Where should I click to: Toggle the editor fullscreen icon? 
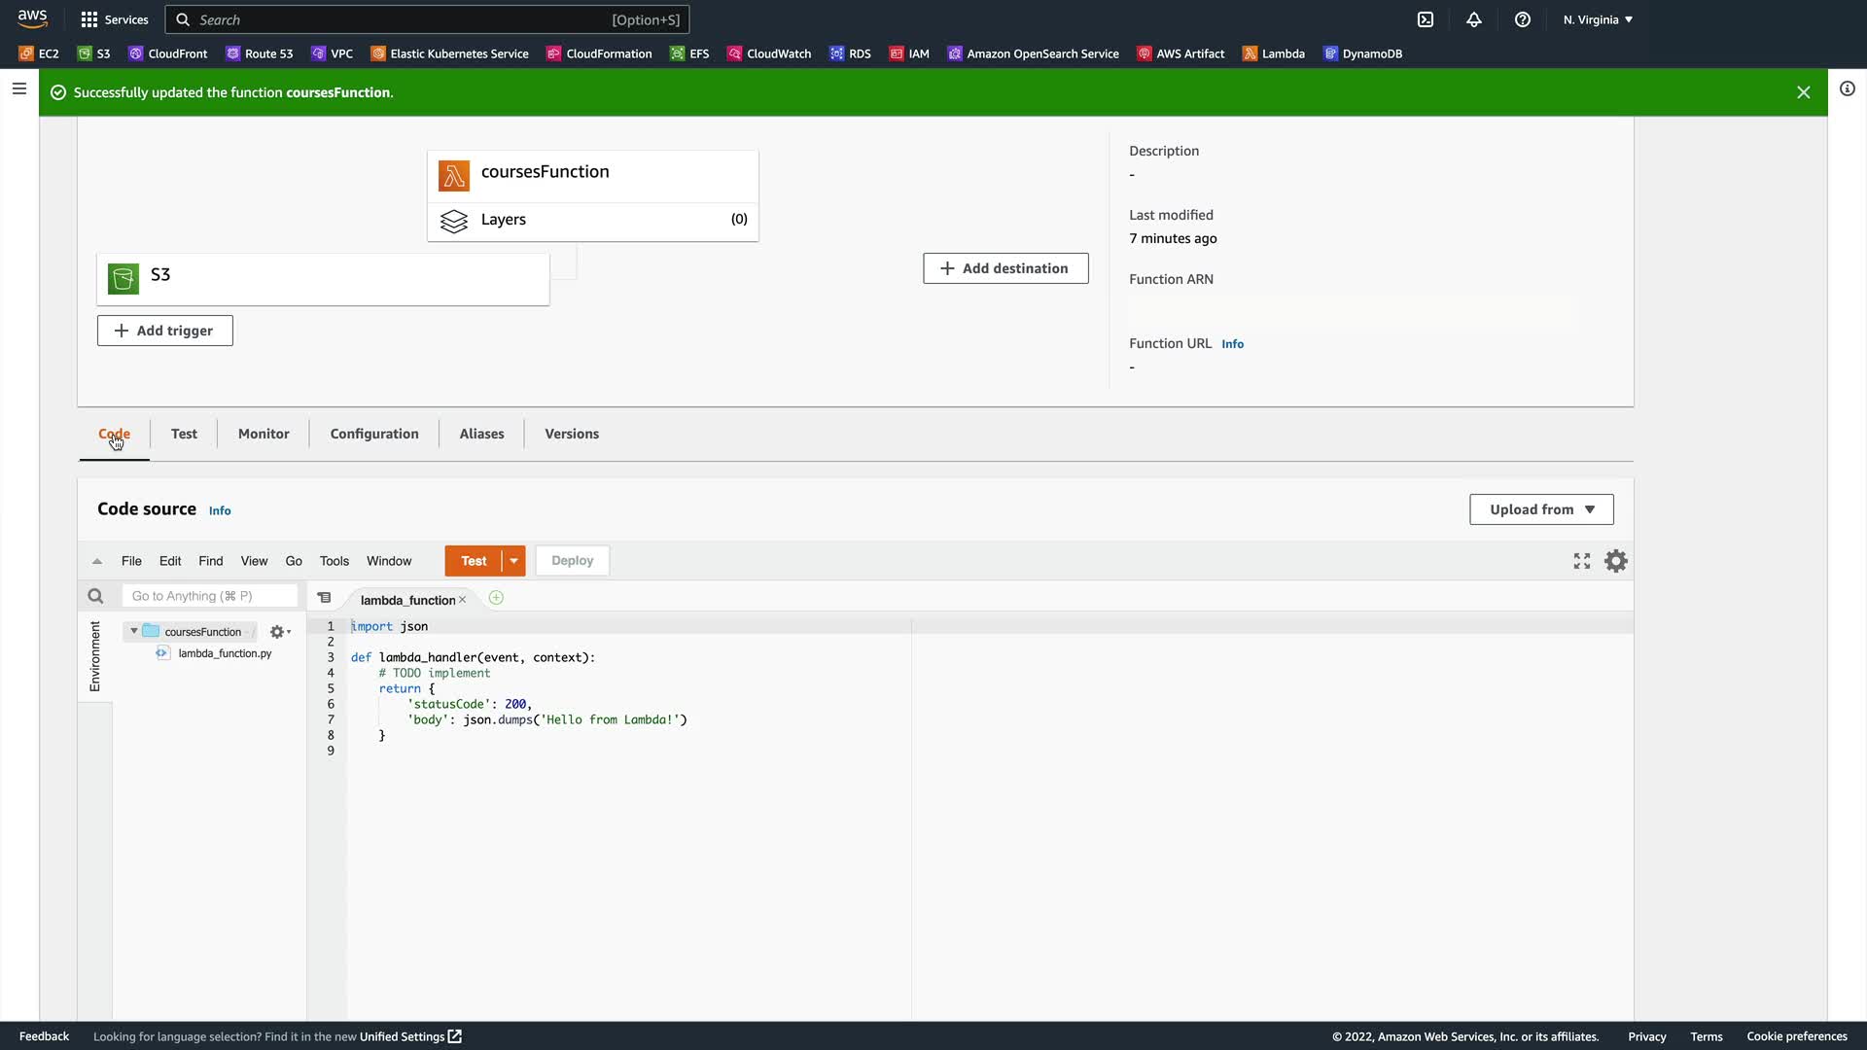(1582, 561)
